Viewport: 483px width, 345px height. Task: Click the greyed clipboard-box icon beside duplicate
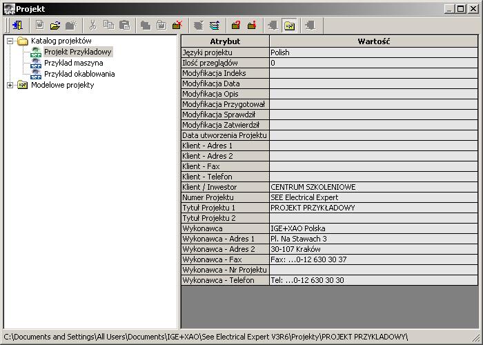click(161, 26)
